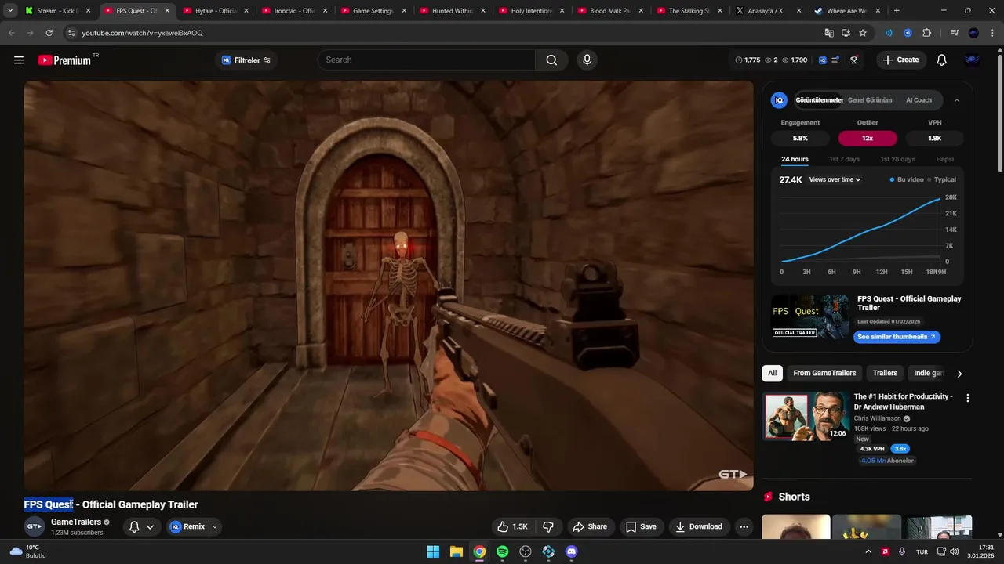The image size is (1004, 564).
Task: Select the Hepsi range tab
Action: coord(944,159)
